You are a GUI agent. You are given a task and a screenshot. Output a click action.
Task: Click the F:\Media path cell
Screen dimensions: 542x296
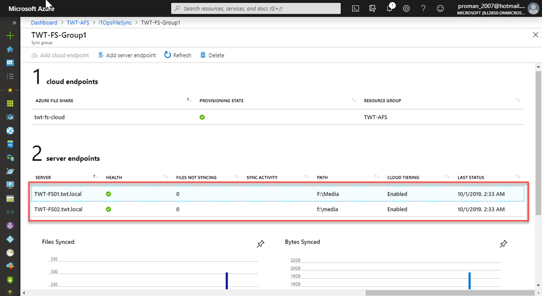coord(328,194)
